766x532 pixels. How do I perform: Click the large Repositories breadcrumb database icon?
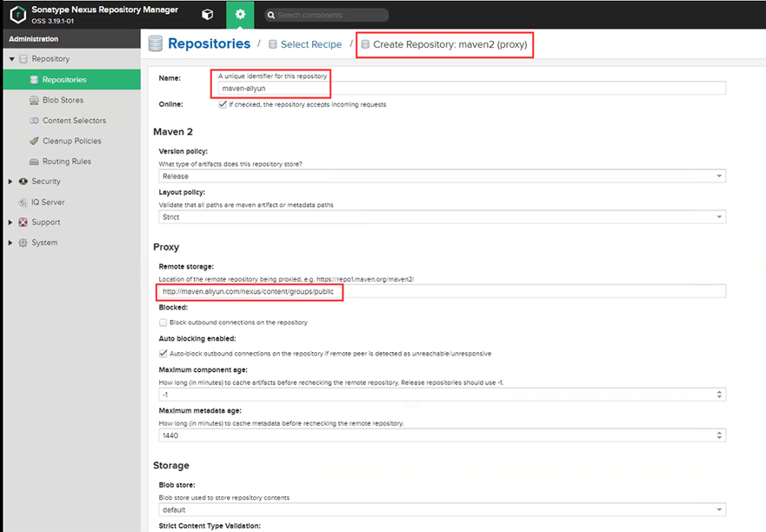(x=156, y=43)
